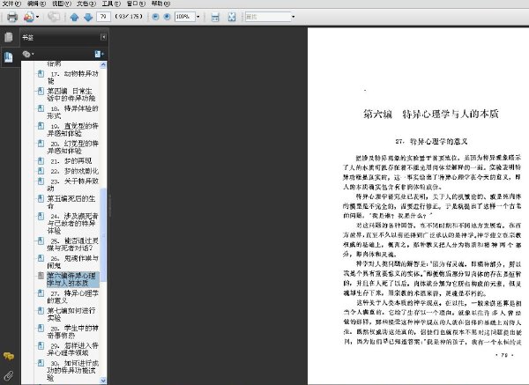Open the bookmarks options gear menu
The width and height of the screenshot is (529, 385).
coord(28,54)
